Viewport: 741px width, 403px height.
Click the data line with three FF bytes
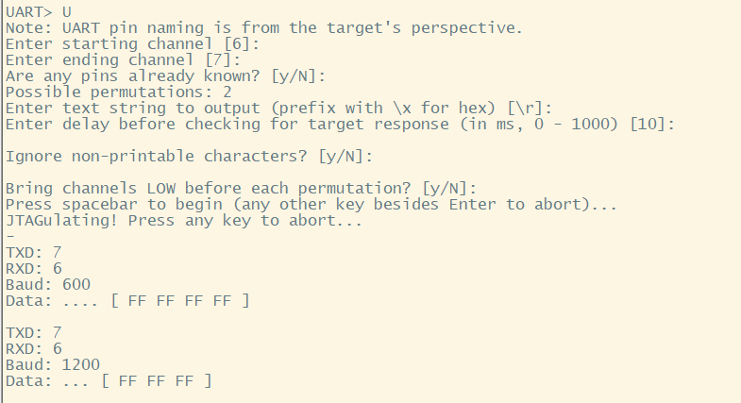(109, 380)
